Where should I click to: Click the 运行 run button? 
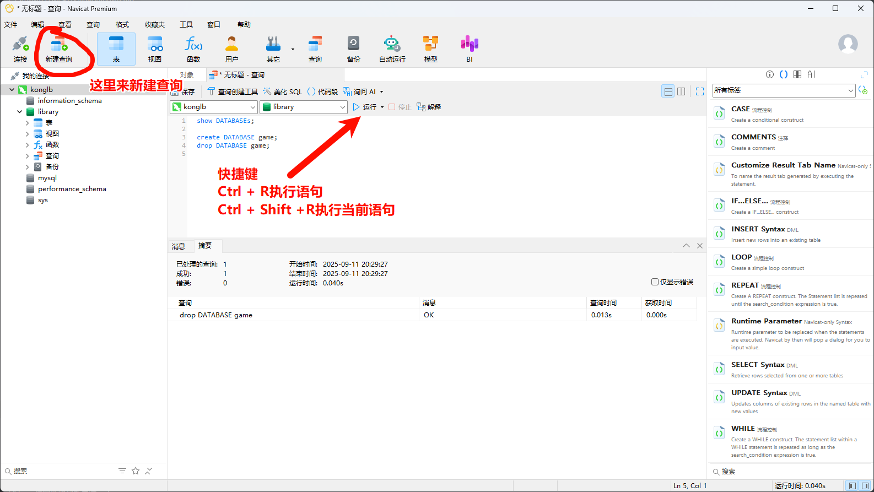coord(365,107)
